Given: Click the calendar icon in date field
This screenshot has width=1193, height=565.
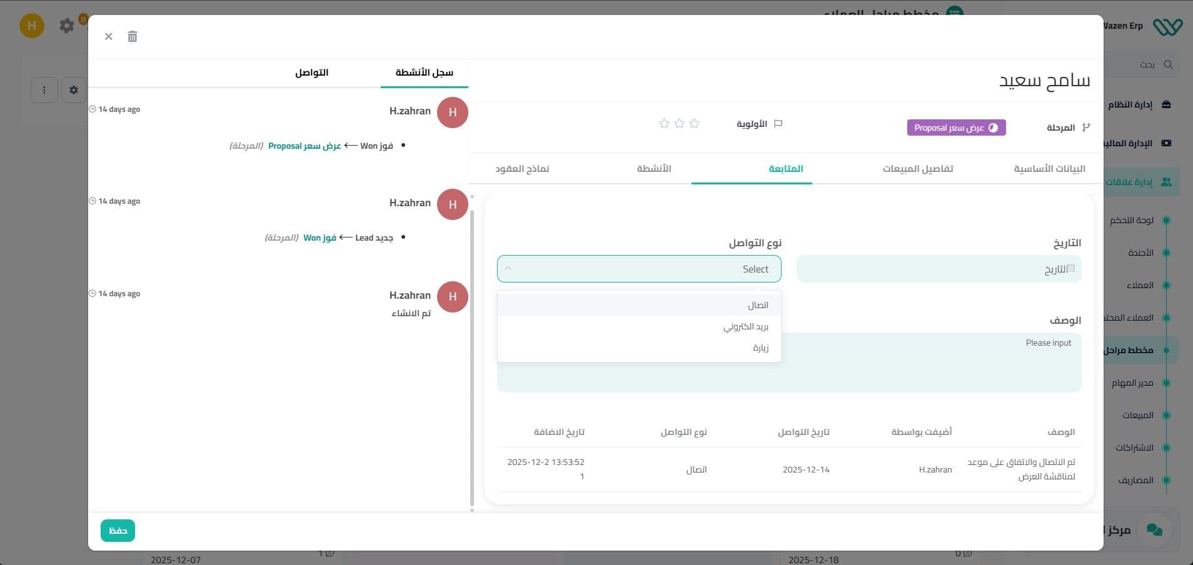Looking at the screenshot, I should click(x=1070, y=269).
